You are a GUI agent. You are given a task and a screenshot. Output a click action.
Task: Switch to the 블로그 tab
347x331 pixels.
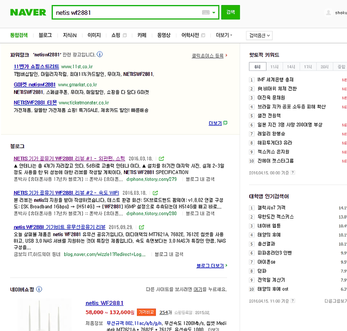pyautogui.click(x=45, y=35)
